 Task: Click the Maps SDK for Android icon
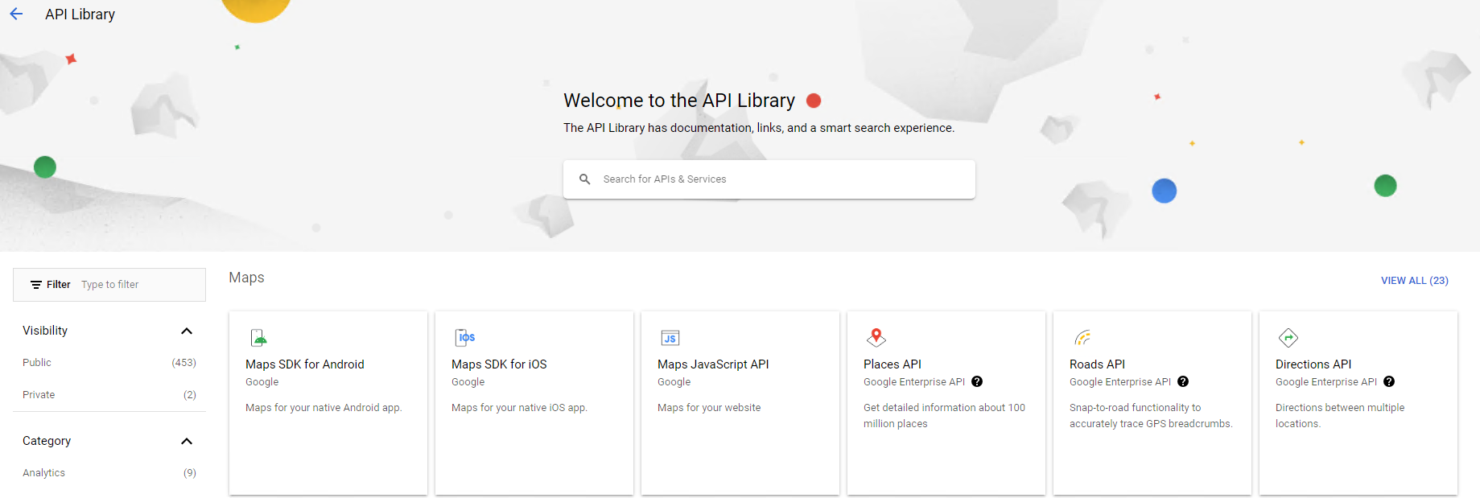point(258,337)
